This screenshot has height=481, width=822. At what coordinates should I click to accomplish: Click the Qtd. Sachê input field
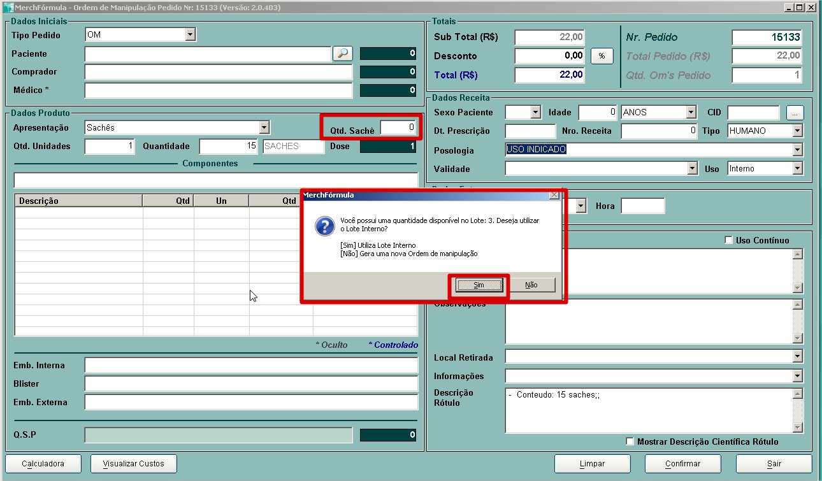click(x=398, y=127)
